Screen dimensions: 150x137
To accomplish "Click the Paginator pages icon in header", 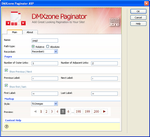I will point(16,18).
